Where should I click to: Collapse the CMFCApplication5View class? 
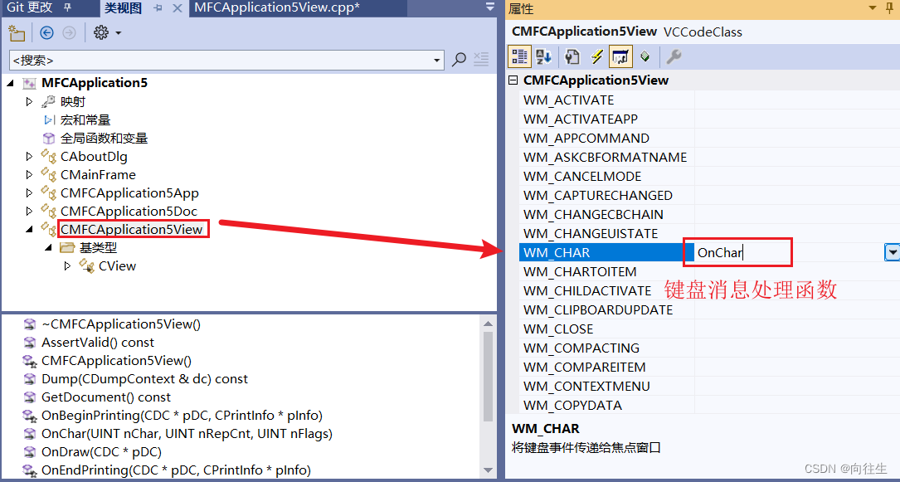(30, 230)
